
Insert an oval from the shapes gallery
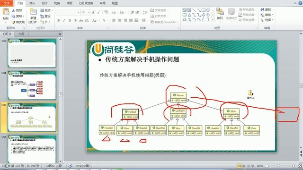[208, 10]
